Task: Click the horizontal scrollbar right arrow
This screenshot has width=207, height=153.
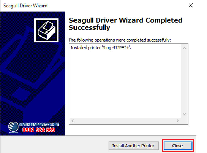Action: pos(178,121)
